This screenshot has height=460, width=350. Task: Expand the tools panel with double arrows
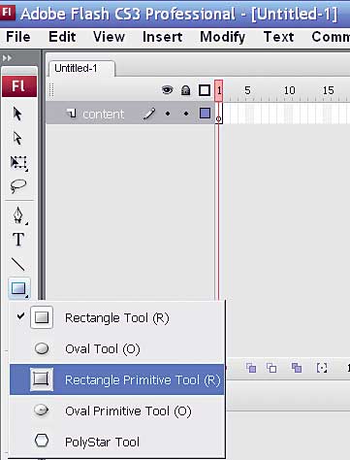click(7, 58)
